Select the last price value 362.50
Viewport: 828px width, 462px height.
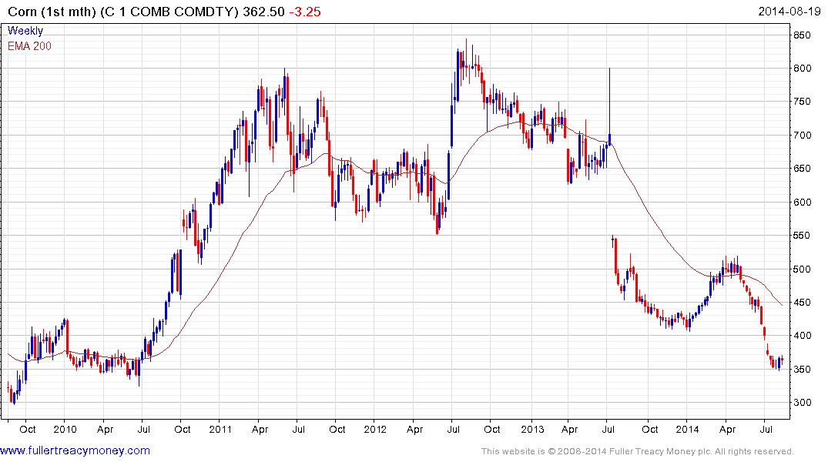[x=263, y=12]
